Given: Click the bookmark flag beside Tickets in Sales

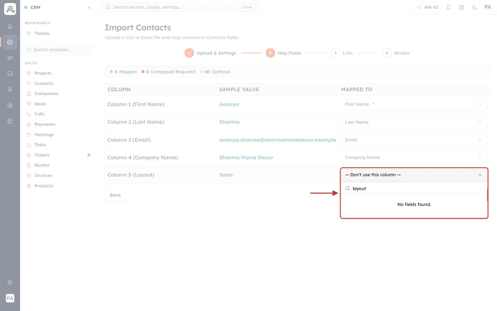Looking at the screenshot, I should [x=89, y=155].
